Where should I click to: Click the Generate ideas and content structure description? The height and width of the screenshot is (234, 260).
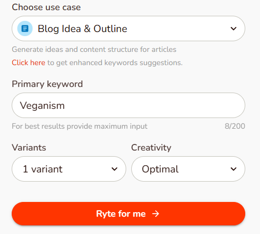coord(94,49)
